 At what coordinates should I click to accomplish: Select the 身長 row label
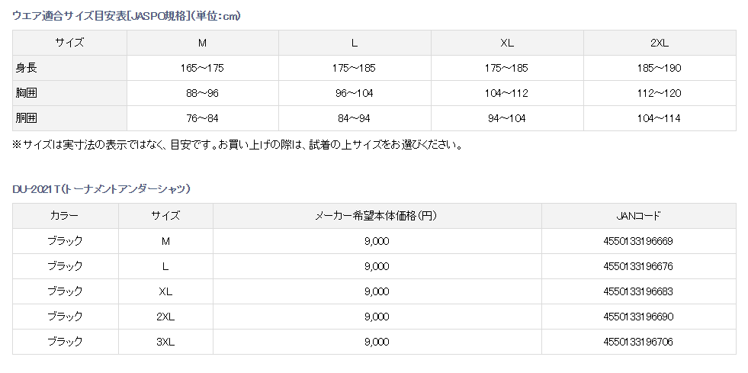pos(27,68)
